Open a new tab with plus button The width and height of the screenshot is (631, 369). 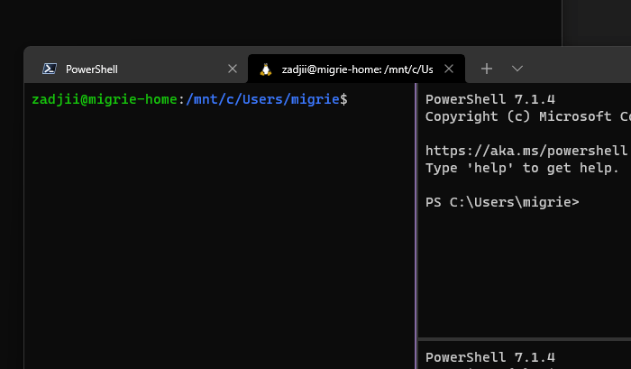(x=487, y=69)
